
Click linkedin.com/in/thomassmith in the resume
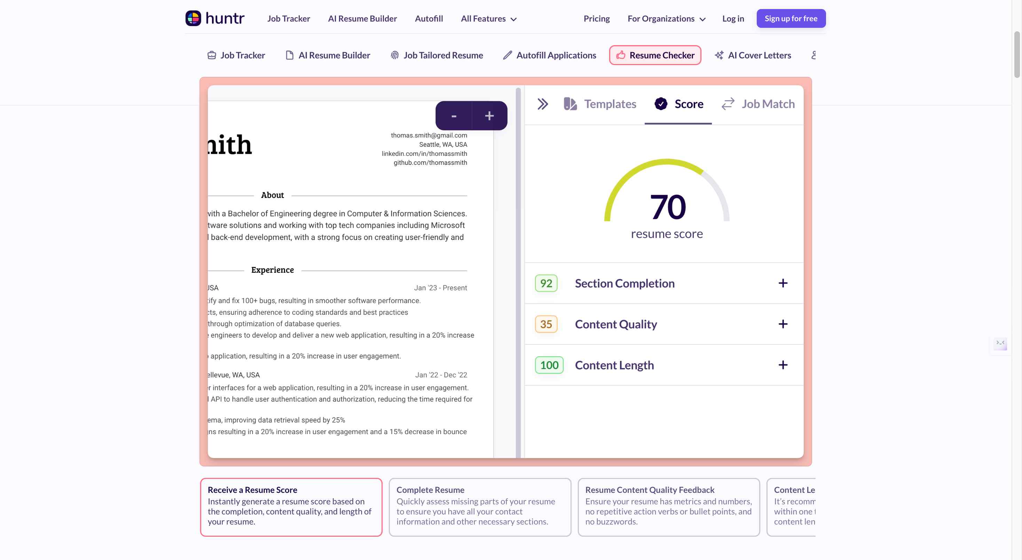(x=424, y=153)
